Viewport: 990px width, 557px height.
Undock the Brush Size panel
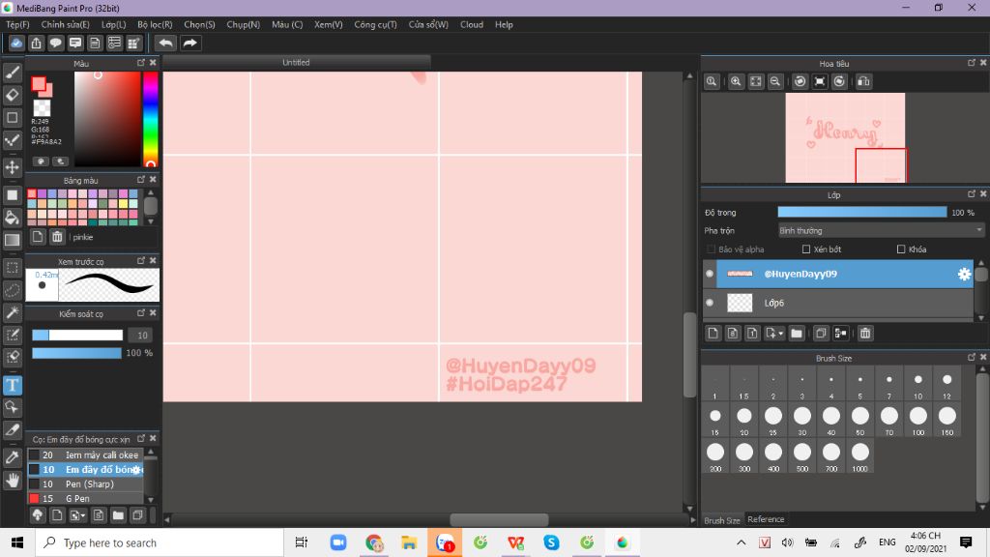(971, 358)
